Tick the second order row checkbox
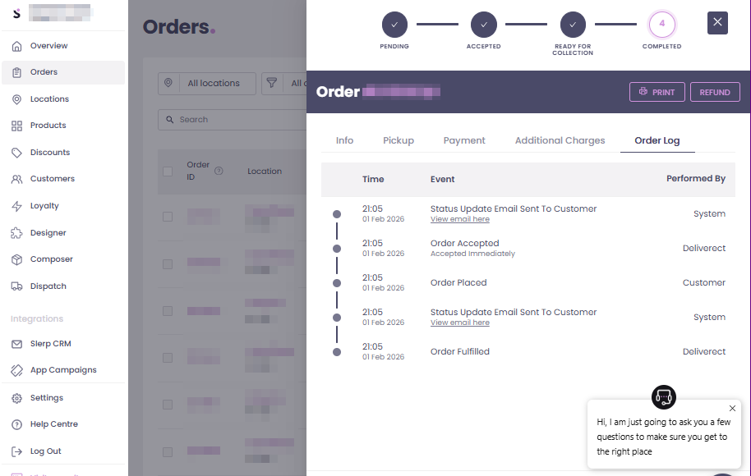The height and width of the screenshot is (476, 751). click(168, 264)
